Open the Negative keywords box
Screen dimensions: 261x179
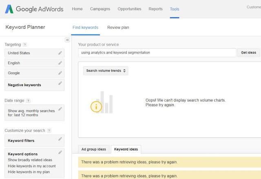[34, 85]
